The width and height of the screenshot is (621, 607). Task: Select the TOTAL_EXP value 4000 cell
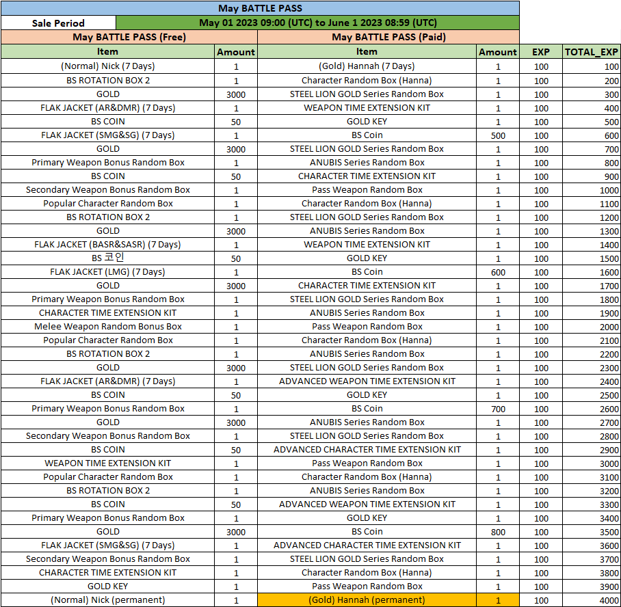[x=591, y=600]
